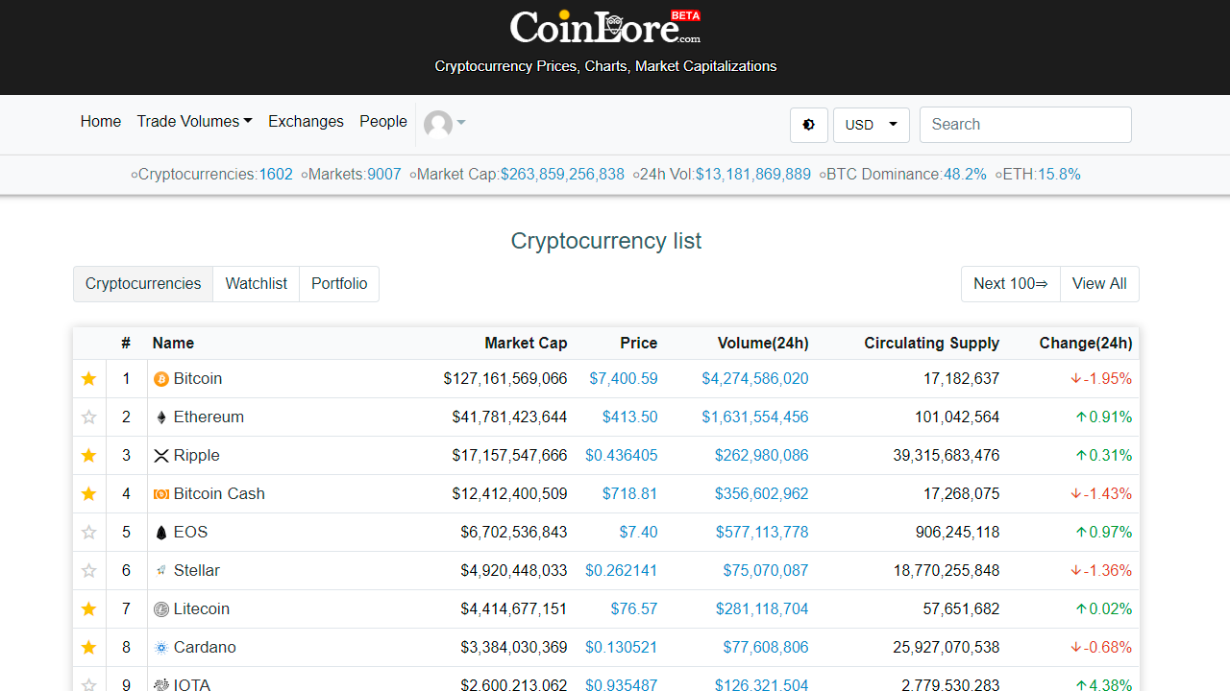Open the Litecoin coin page link

(x=202, y=609)
